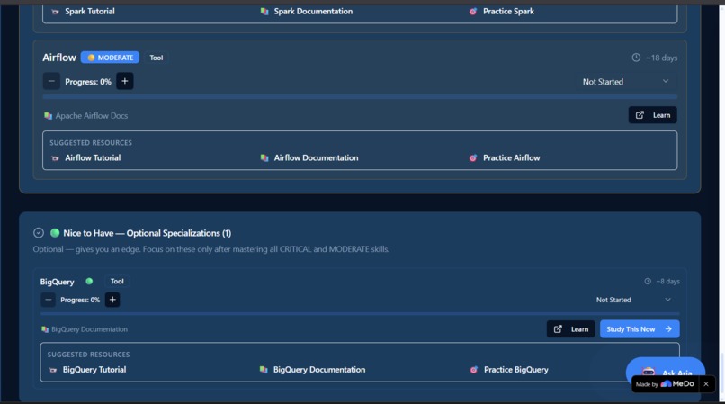Click the BigQuery progress bar
The image size is (725, 404).
point(360,314)
